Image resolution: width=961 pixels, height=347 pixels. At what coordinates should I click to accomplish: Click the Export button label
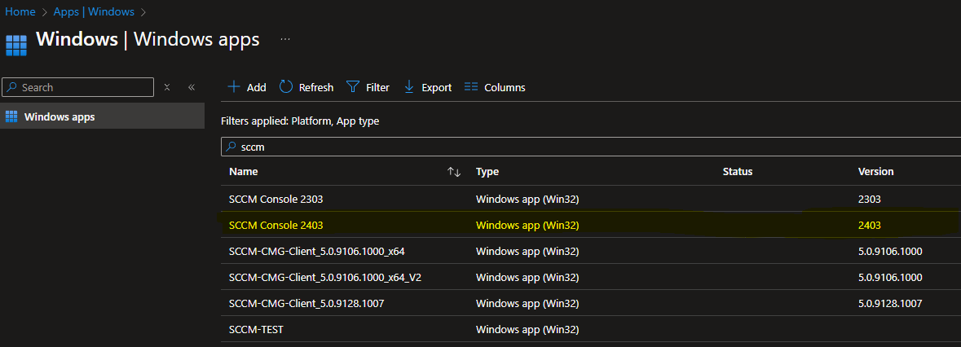(436, 87)
